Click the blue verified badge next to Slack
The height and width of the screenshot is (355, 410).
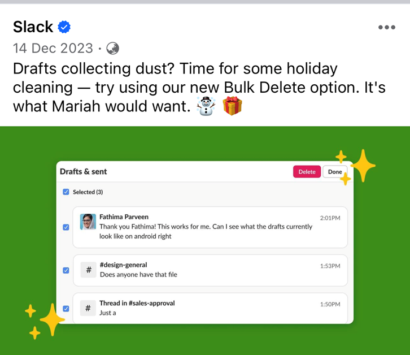64,27
